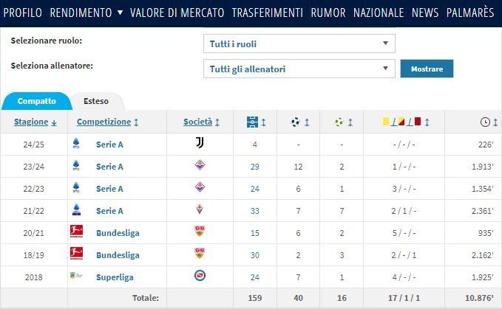Screen dimensions: 502x309
Task: Sort by yellow and red cards icon
Action: 401,122
